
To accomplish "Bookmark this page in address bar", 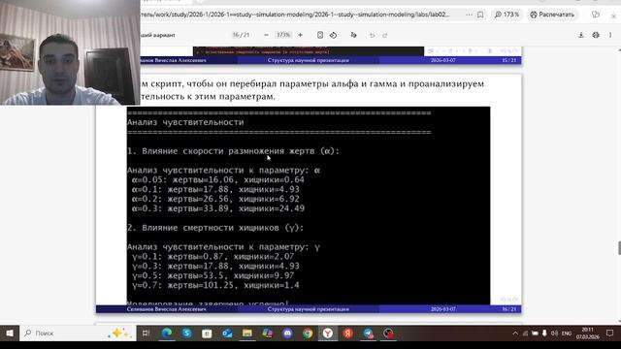I will click(480, 15).
